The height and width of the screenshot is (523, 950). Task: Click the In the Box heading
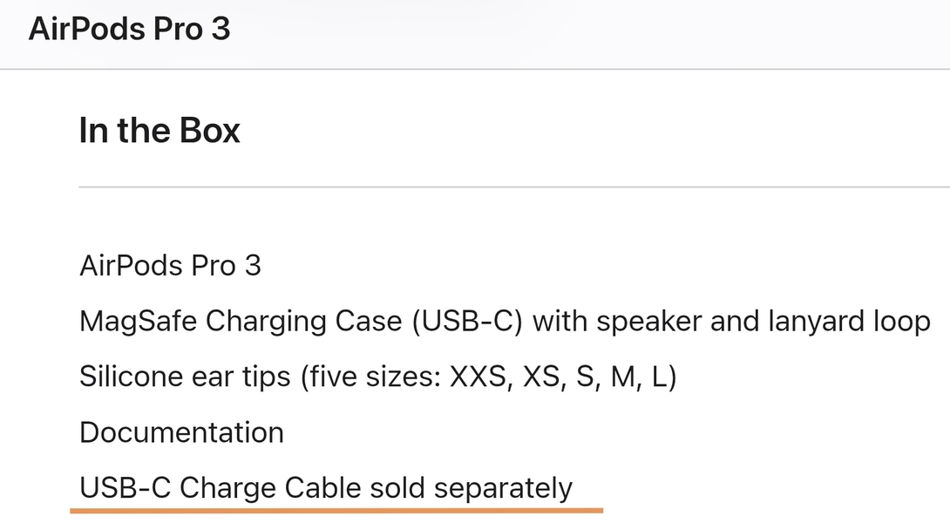coord(159,130)
